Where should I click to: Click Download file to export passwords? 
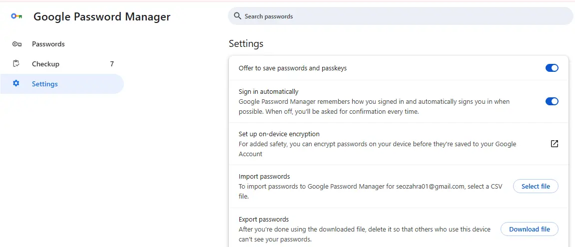(530, 229)
